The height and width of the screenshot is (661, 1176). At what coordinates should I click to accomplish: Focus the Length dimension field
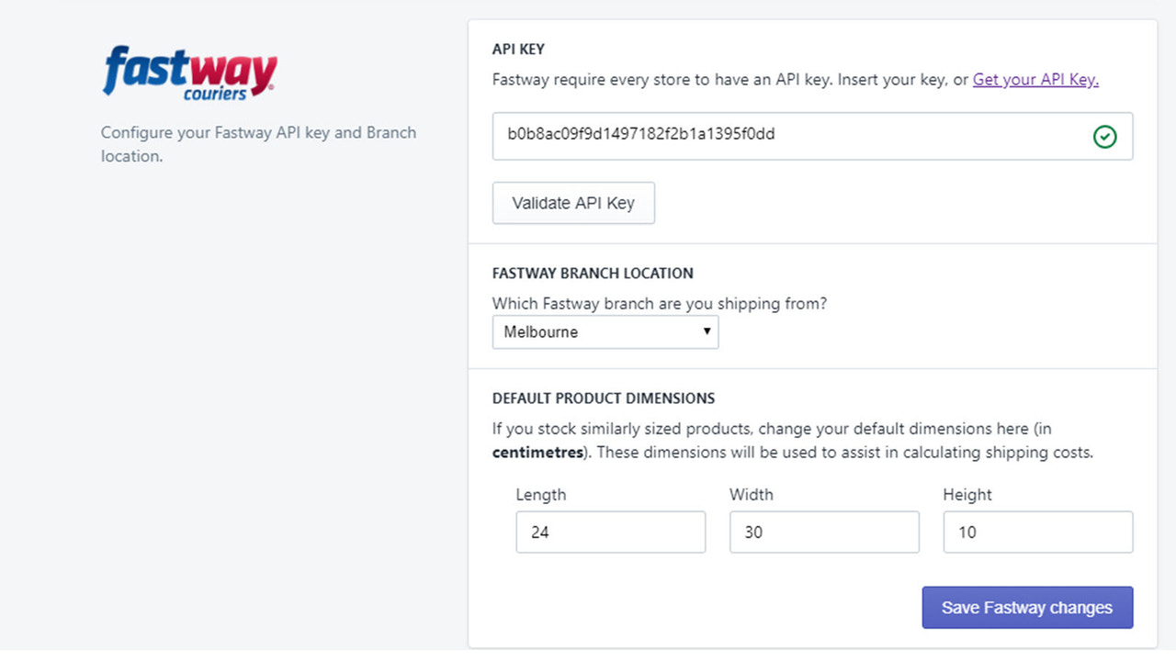click(610, 532)
